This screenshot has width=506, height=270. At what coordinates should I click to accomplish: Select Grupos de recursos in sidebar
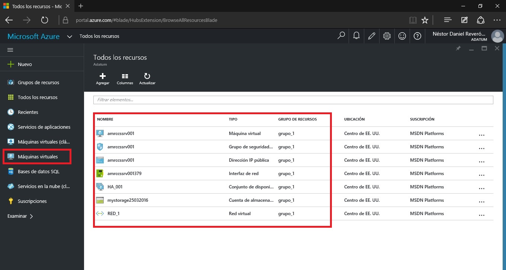click(38, 82)
